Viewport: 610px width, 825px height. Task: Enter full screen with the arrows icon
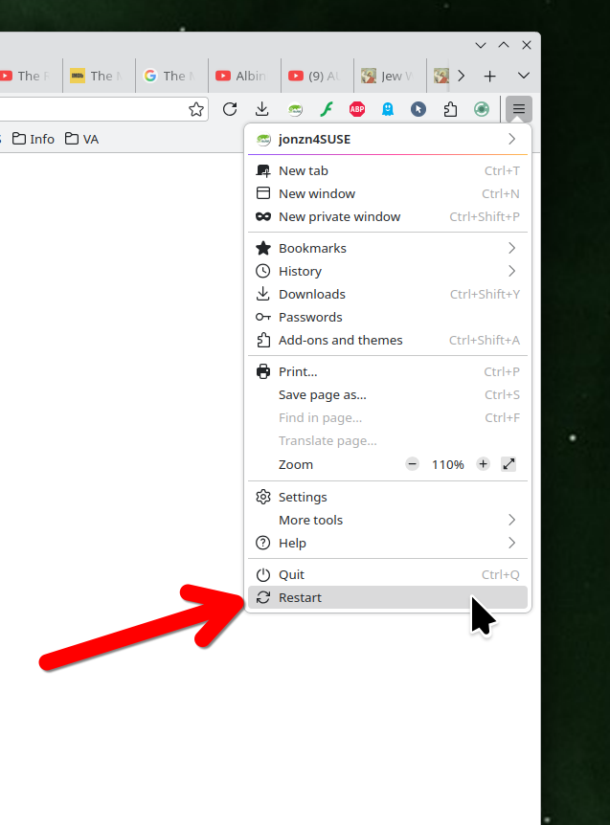pyautogui.click(x=508, y=464)
